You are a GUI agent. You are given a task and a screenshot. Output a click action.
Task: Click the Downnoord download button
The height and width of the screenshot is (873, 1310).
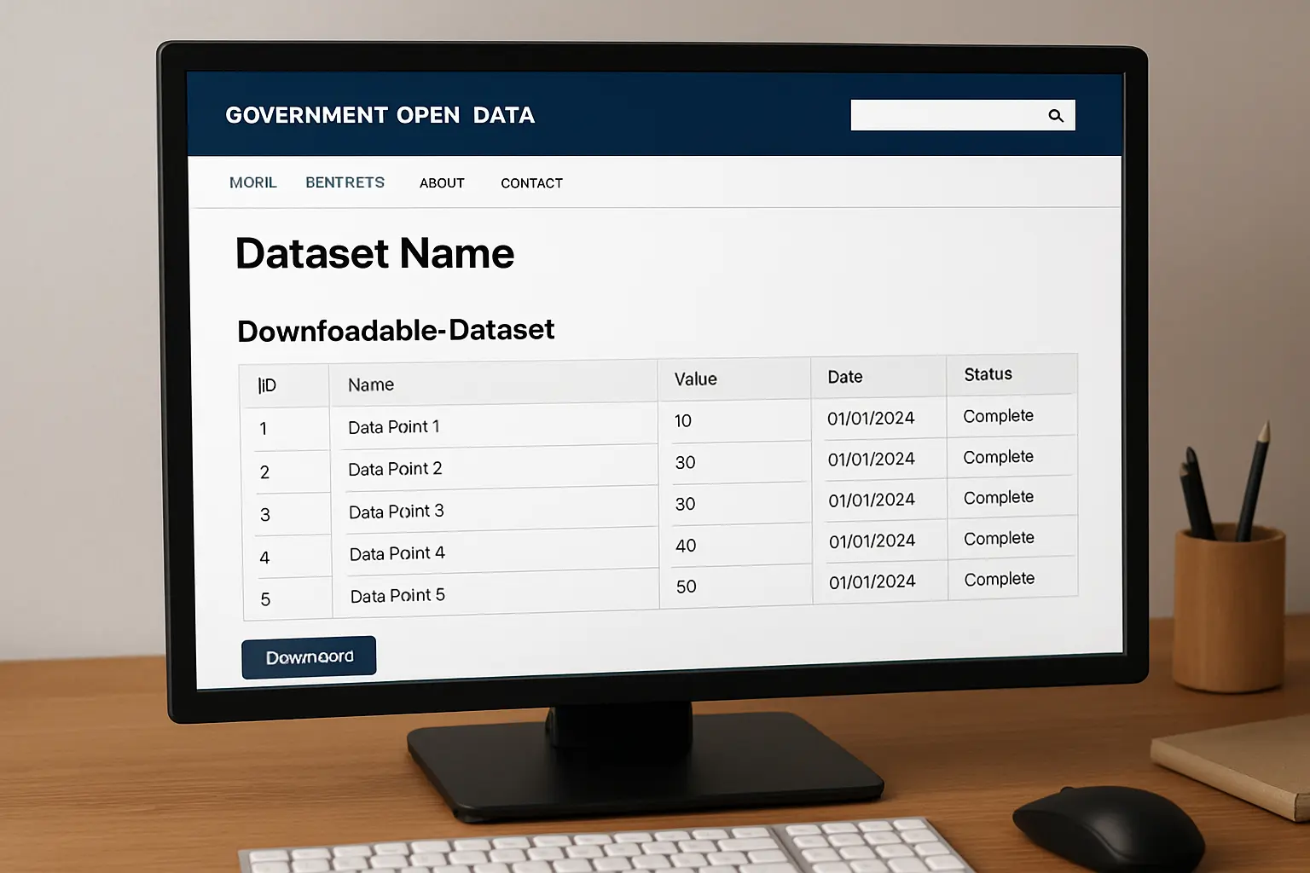click(x=309, y=657)
